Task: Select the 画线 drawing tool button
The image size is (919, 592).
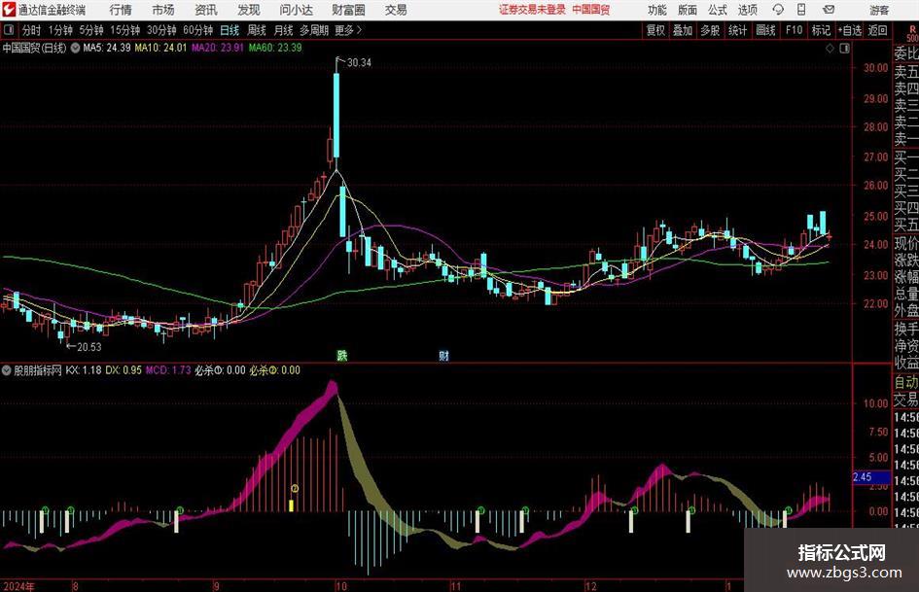Action: [x=765, y=30]
